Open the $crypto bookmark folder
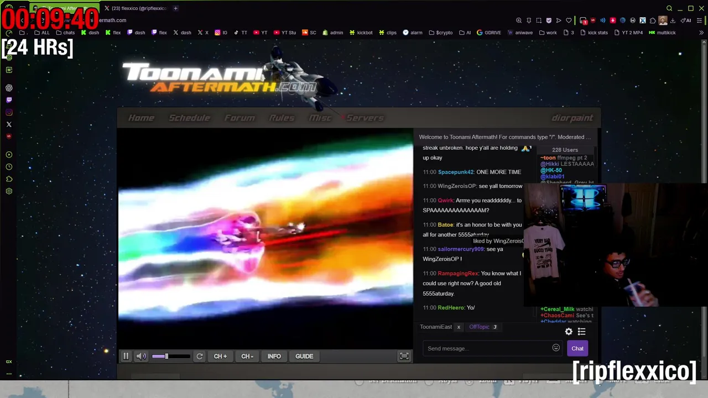 pyautogui.click(x=440, y=33)
